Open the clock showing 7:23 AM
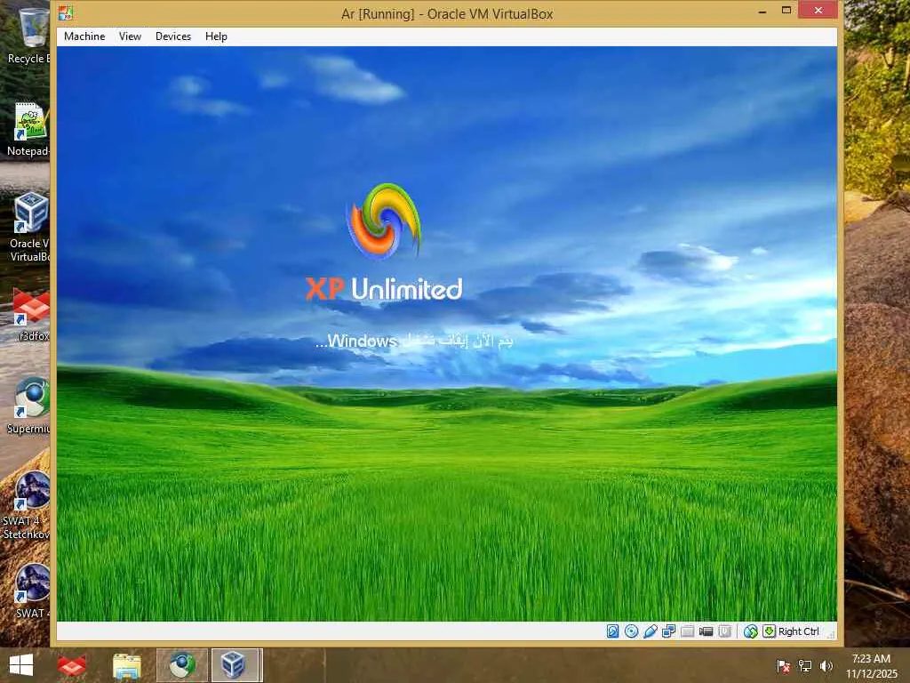The width and height of the screenshot is (910, 683). click(x=871, y=666)
